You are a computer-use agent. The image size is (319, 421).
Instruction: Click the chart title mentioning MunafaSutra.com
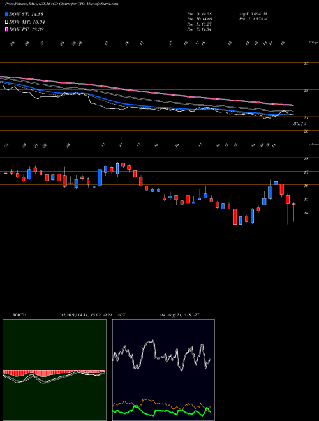pos(62,4)
